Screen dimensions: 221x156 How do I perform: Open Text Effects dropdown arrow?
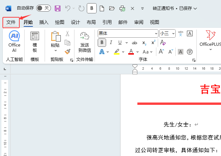pos(108,52)
